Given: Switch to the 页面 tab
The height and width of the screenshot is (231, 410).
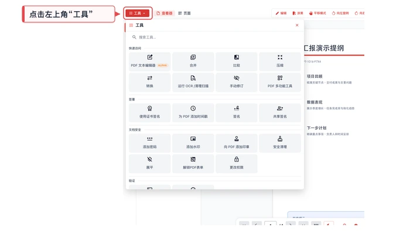Looking at the screenshot, I should click(x=184, y=13).
